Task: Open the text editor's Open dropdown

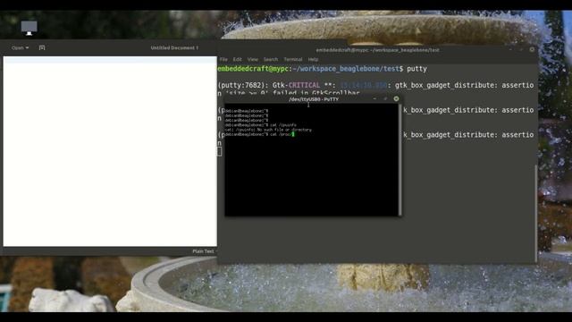Action: click(20, 47)
